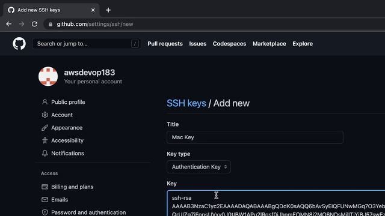
Task: Click the GitHub Octocat logo
Action: point(19,44)
